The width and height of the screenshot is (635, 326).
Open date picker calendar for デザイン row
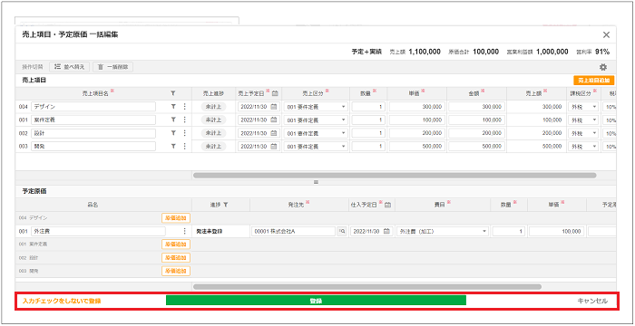pyautogui.click(x=273, y=107)
